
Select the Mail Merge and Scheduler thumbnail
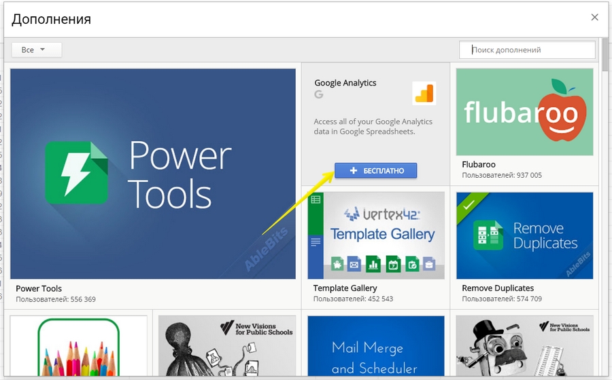375,346
